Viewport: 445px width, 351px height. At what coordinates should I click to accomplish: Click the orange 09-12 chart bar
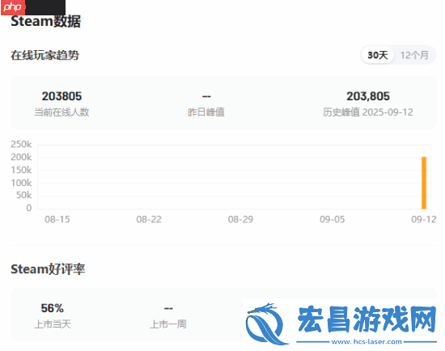point(424,183)
